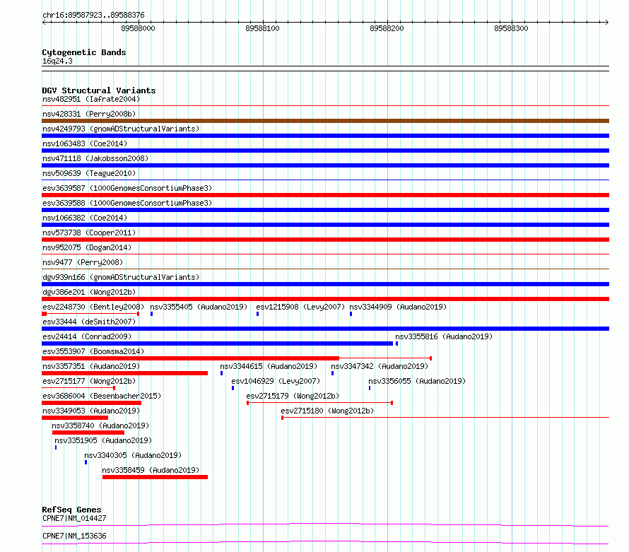
Task: Select nsv3355405 (Audano2019) label
Action: pyautogui.click(x=199, y=307)
